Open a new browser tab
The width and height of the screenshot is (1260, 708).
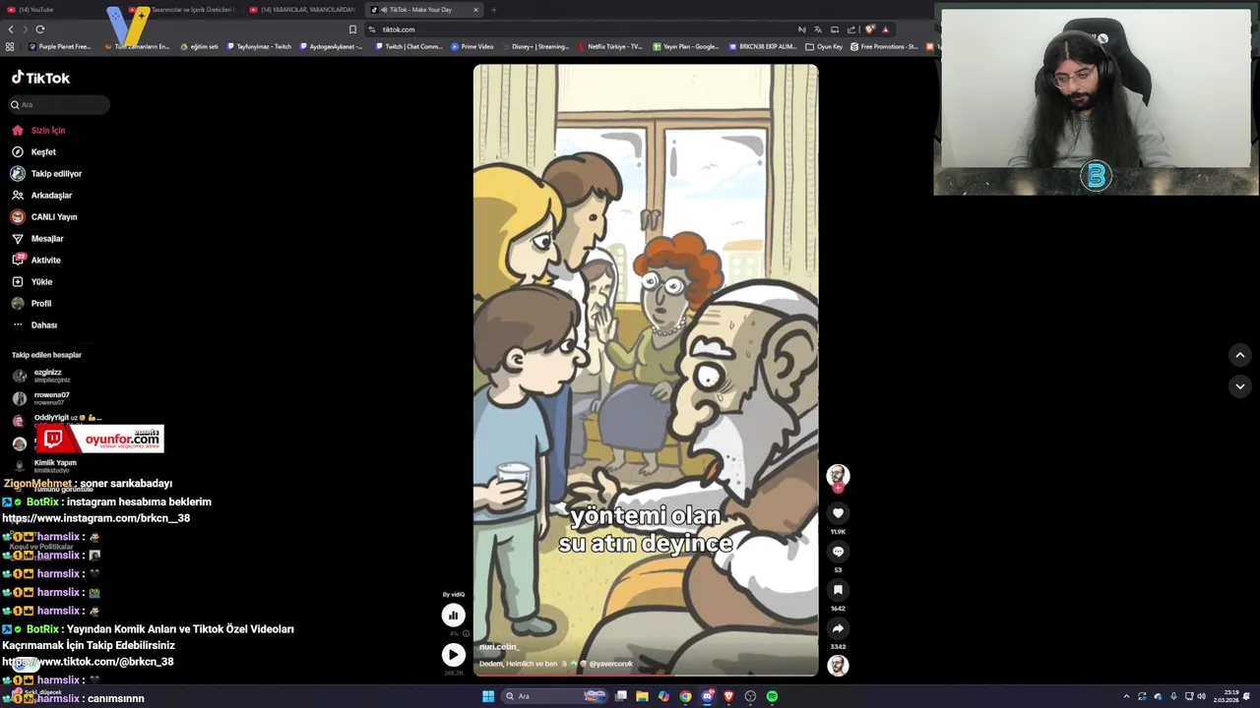(494, 10)
